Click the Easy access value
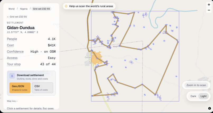The width and height of the screenshot is (213, 113). pyautogui.click(x=52, y=58)
